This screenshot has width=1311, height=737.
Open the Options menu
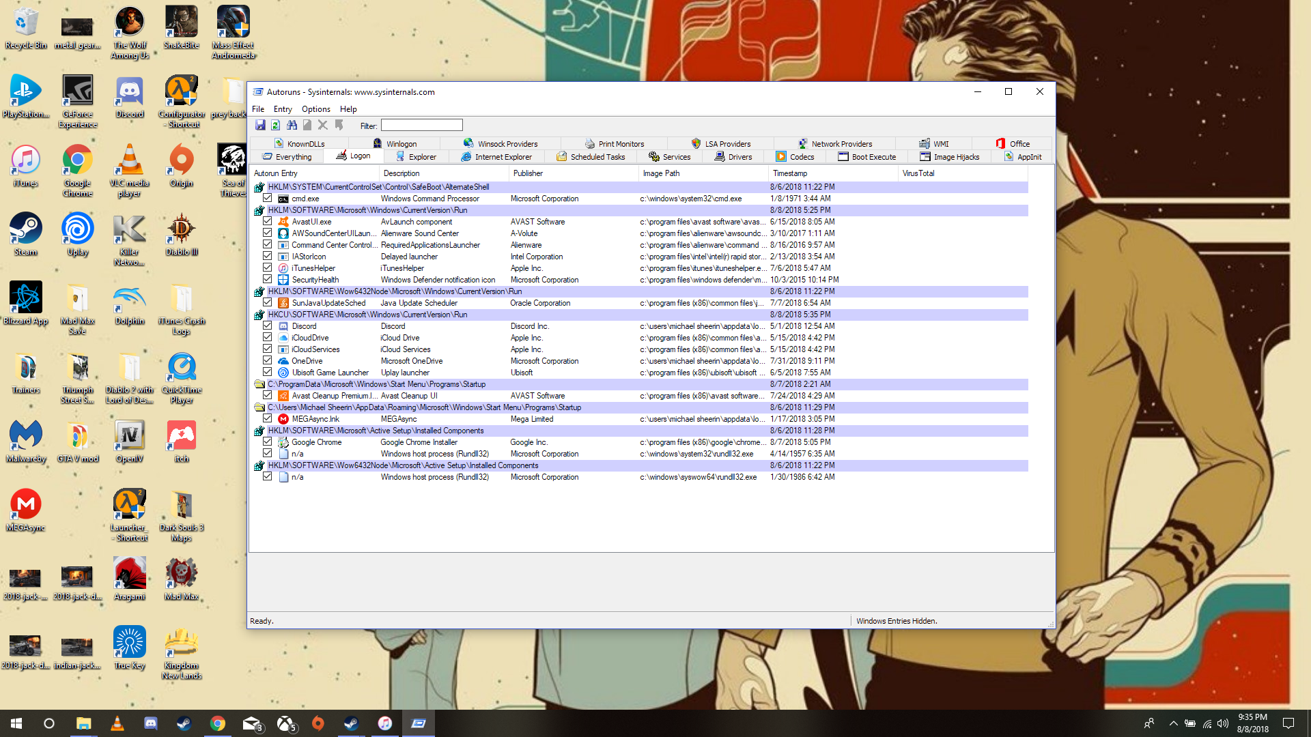316,109
